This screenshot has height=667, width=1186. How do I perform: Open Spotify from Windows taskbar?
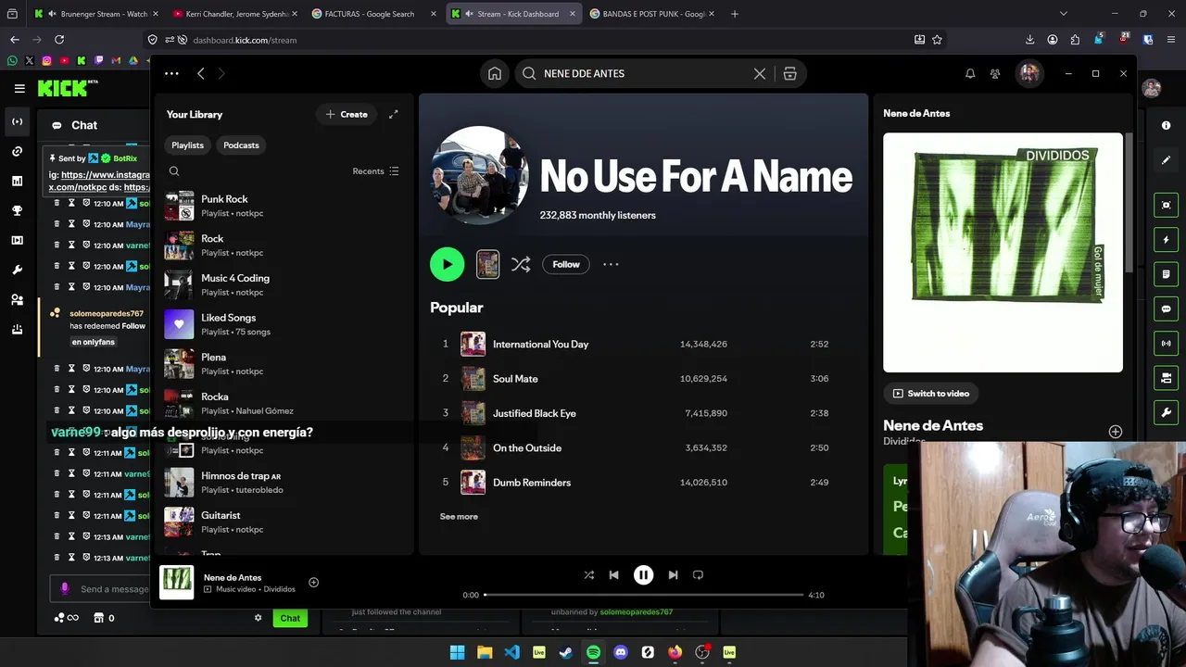pos(594,652)
